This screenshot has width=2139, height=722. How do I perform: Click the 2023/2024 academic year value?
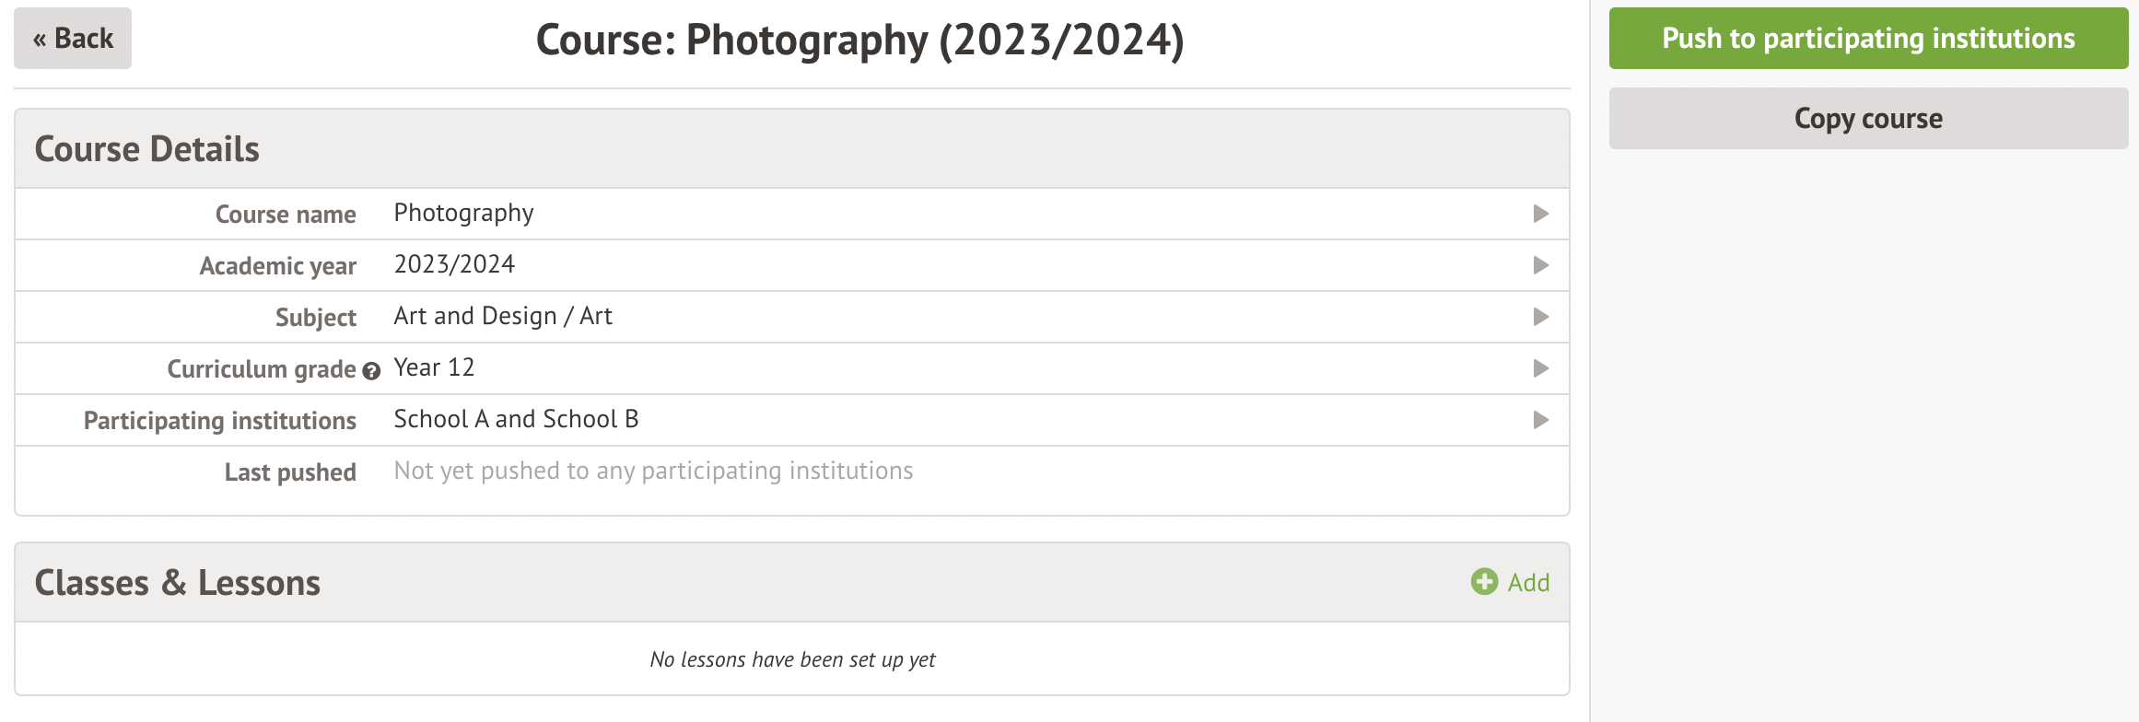(454, 264)
